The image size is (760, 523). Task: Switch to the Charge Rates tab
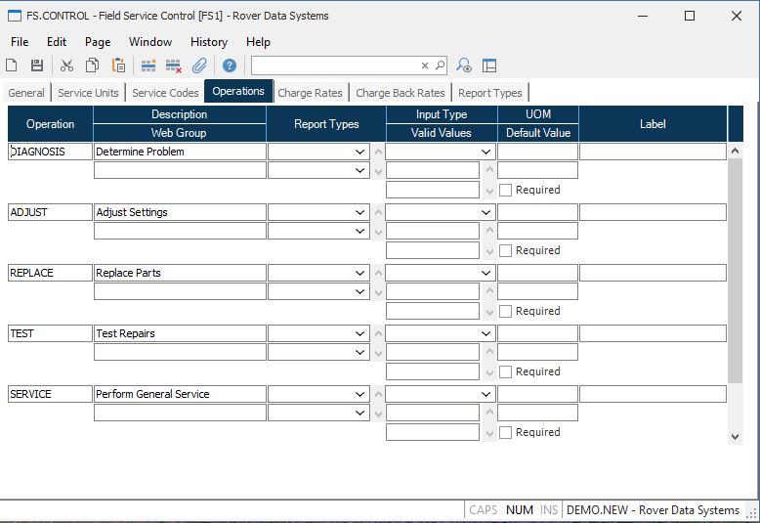[x=310, y=93]
